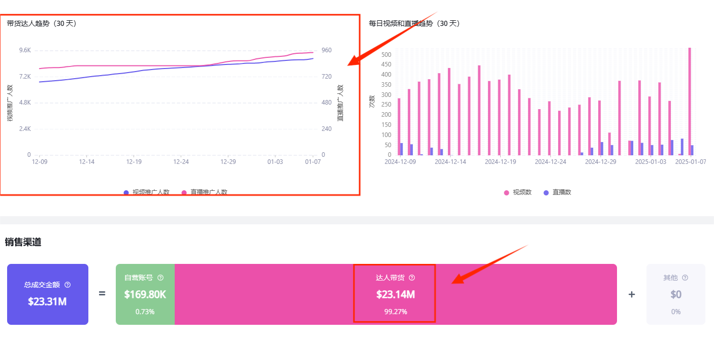Select the purple 总成交金额 $23.31M card
This screenshot has height=338, width=714.
click(48, 294)
